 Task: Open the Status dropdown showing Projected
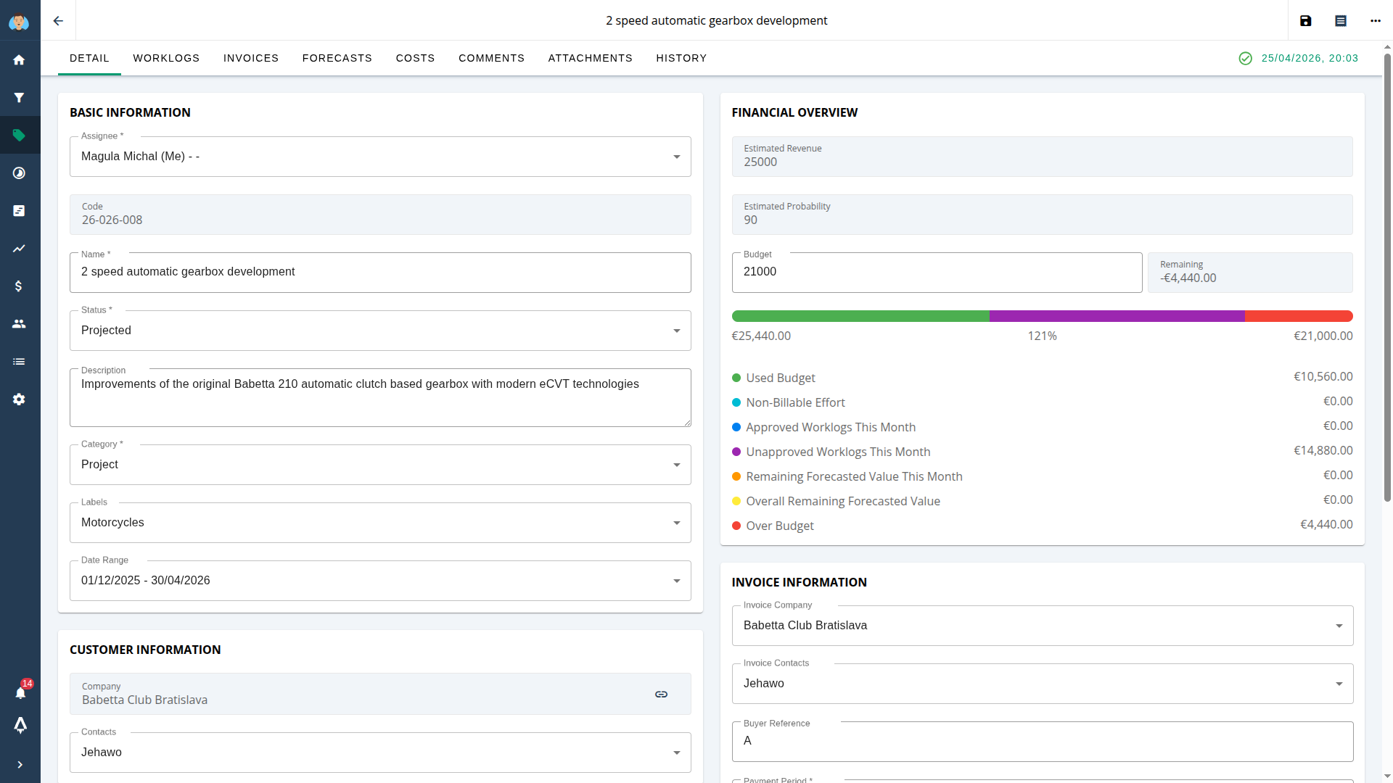click(379, 331)
